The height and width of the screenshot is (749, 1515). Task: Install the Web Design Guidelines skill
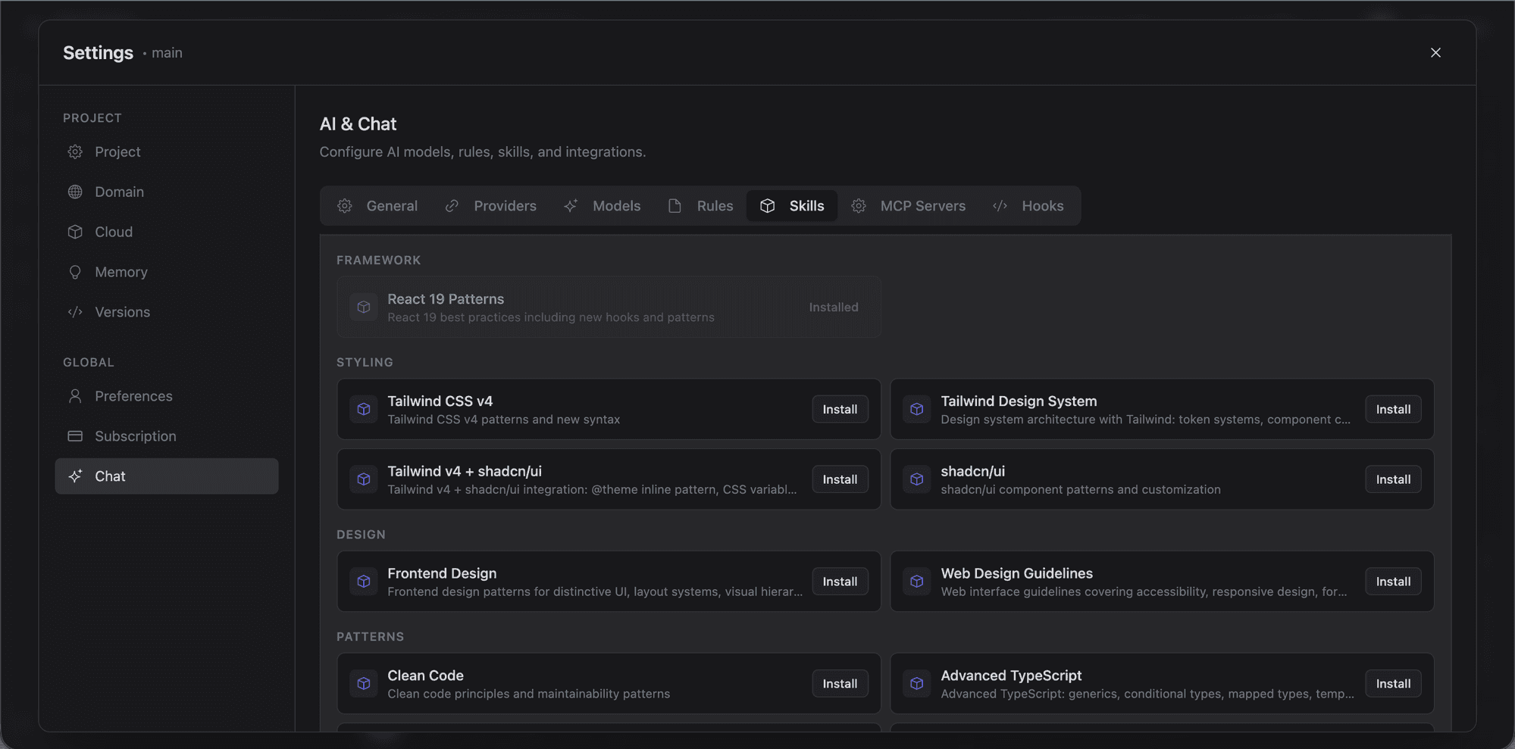(1393, 581)
